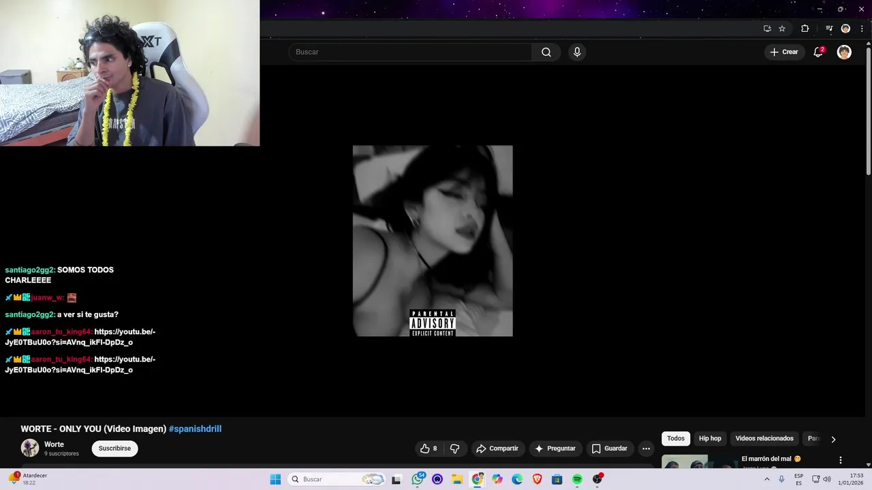The width and height of the screenshot is (872, 490).
Task: Open Task View in the taskbar
Action: [396, 479]
